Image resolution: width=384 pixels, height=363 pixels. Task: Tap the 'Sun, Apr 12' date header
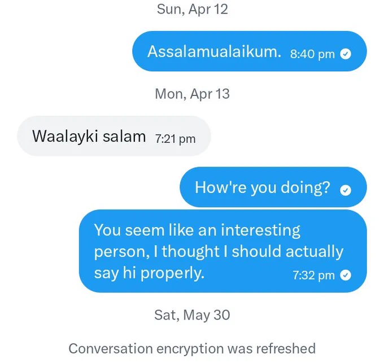192,9
